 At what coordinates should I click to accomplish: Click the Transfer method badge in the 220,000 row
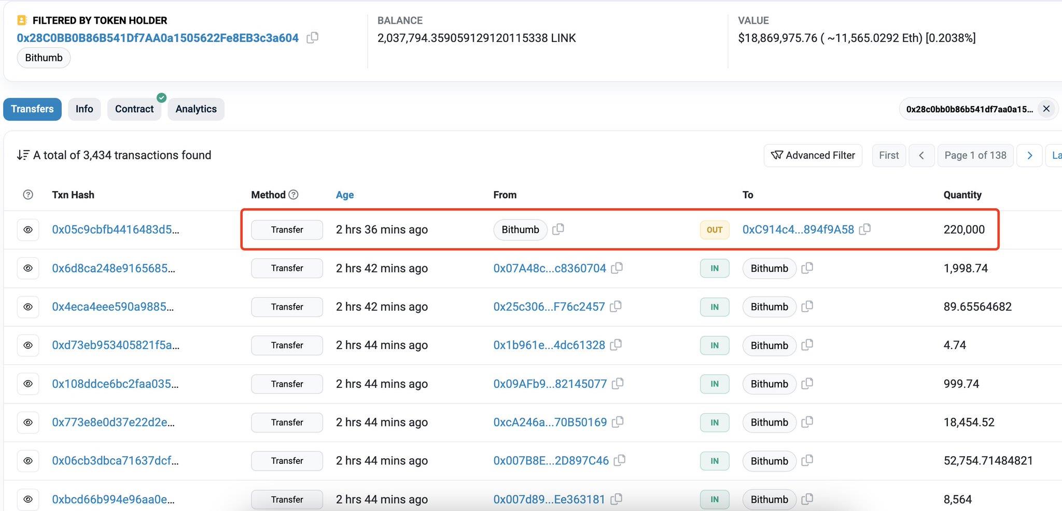[287, 230]
